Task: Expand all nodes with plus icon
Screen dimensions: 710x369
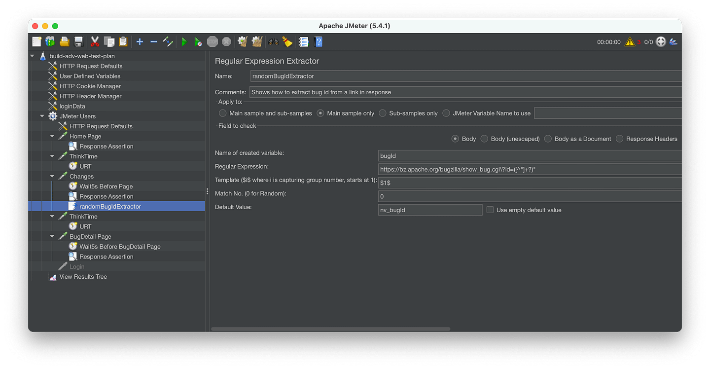Action: point(140,42)
